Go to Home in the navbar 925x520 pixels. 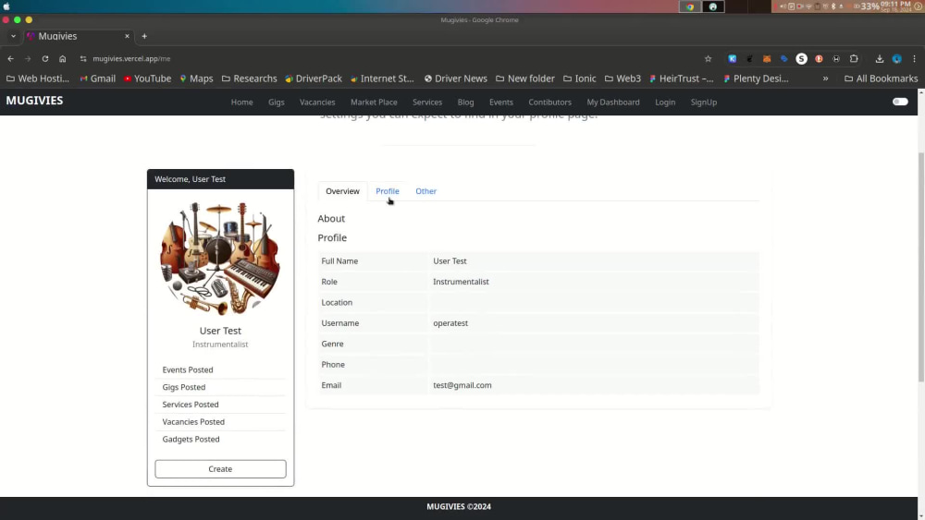[241, 103]
